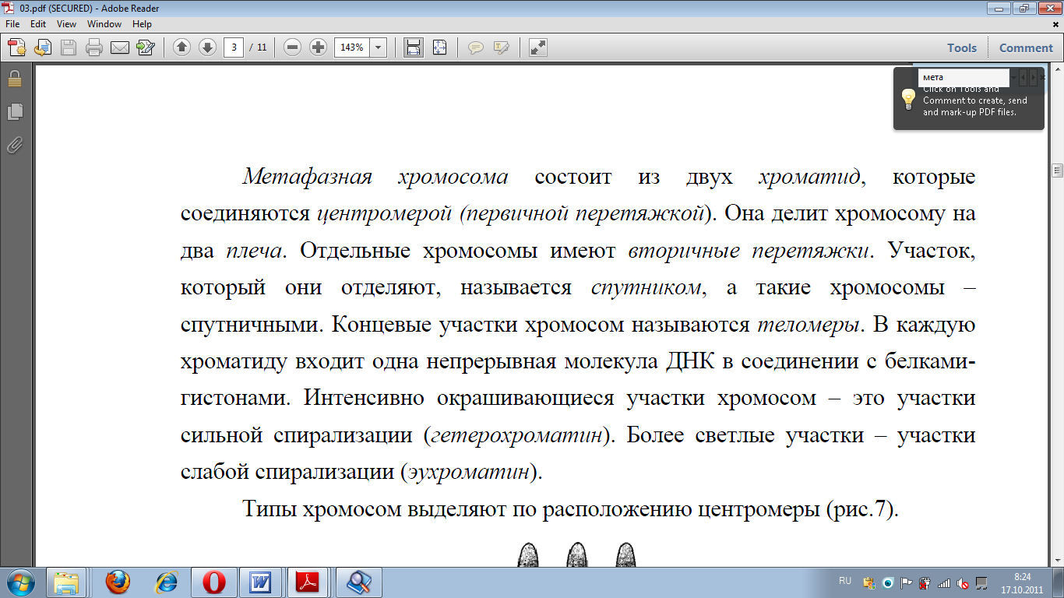Screen dimensions: 1064x598
Task: Send the file via the email envelope icon
Action: click(x=120, y=47)
